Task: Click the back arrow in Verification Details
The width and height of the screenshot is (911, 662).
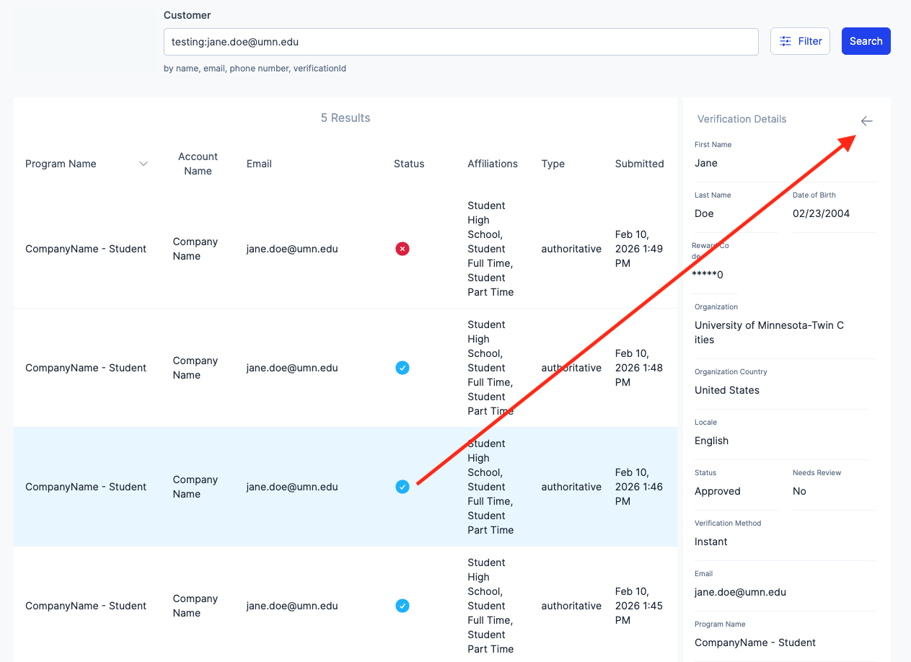Action: point(866,121)
